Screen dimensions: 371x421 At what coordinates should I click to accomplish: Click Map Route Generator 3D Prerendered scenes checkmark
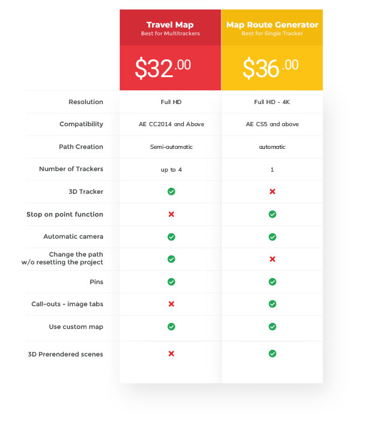point(272,353)
